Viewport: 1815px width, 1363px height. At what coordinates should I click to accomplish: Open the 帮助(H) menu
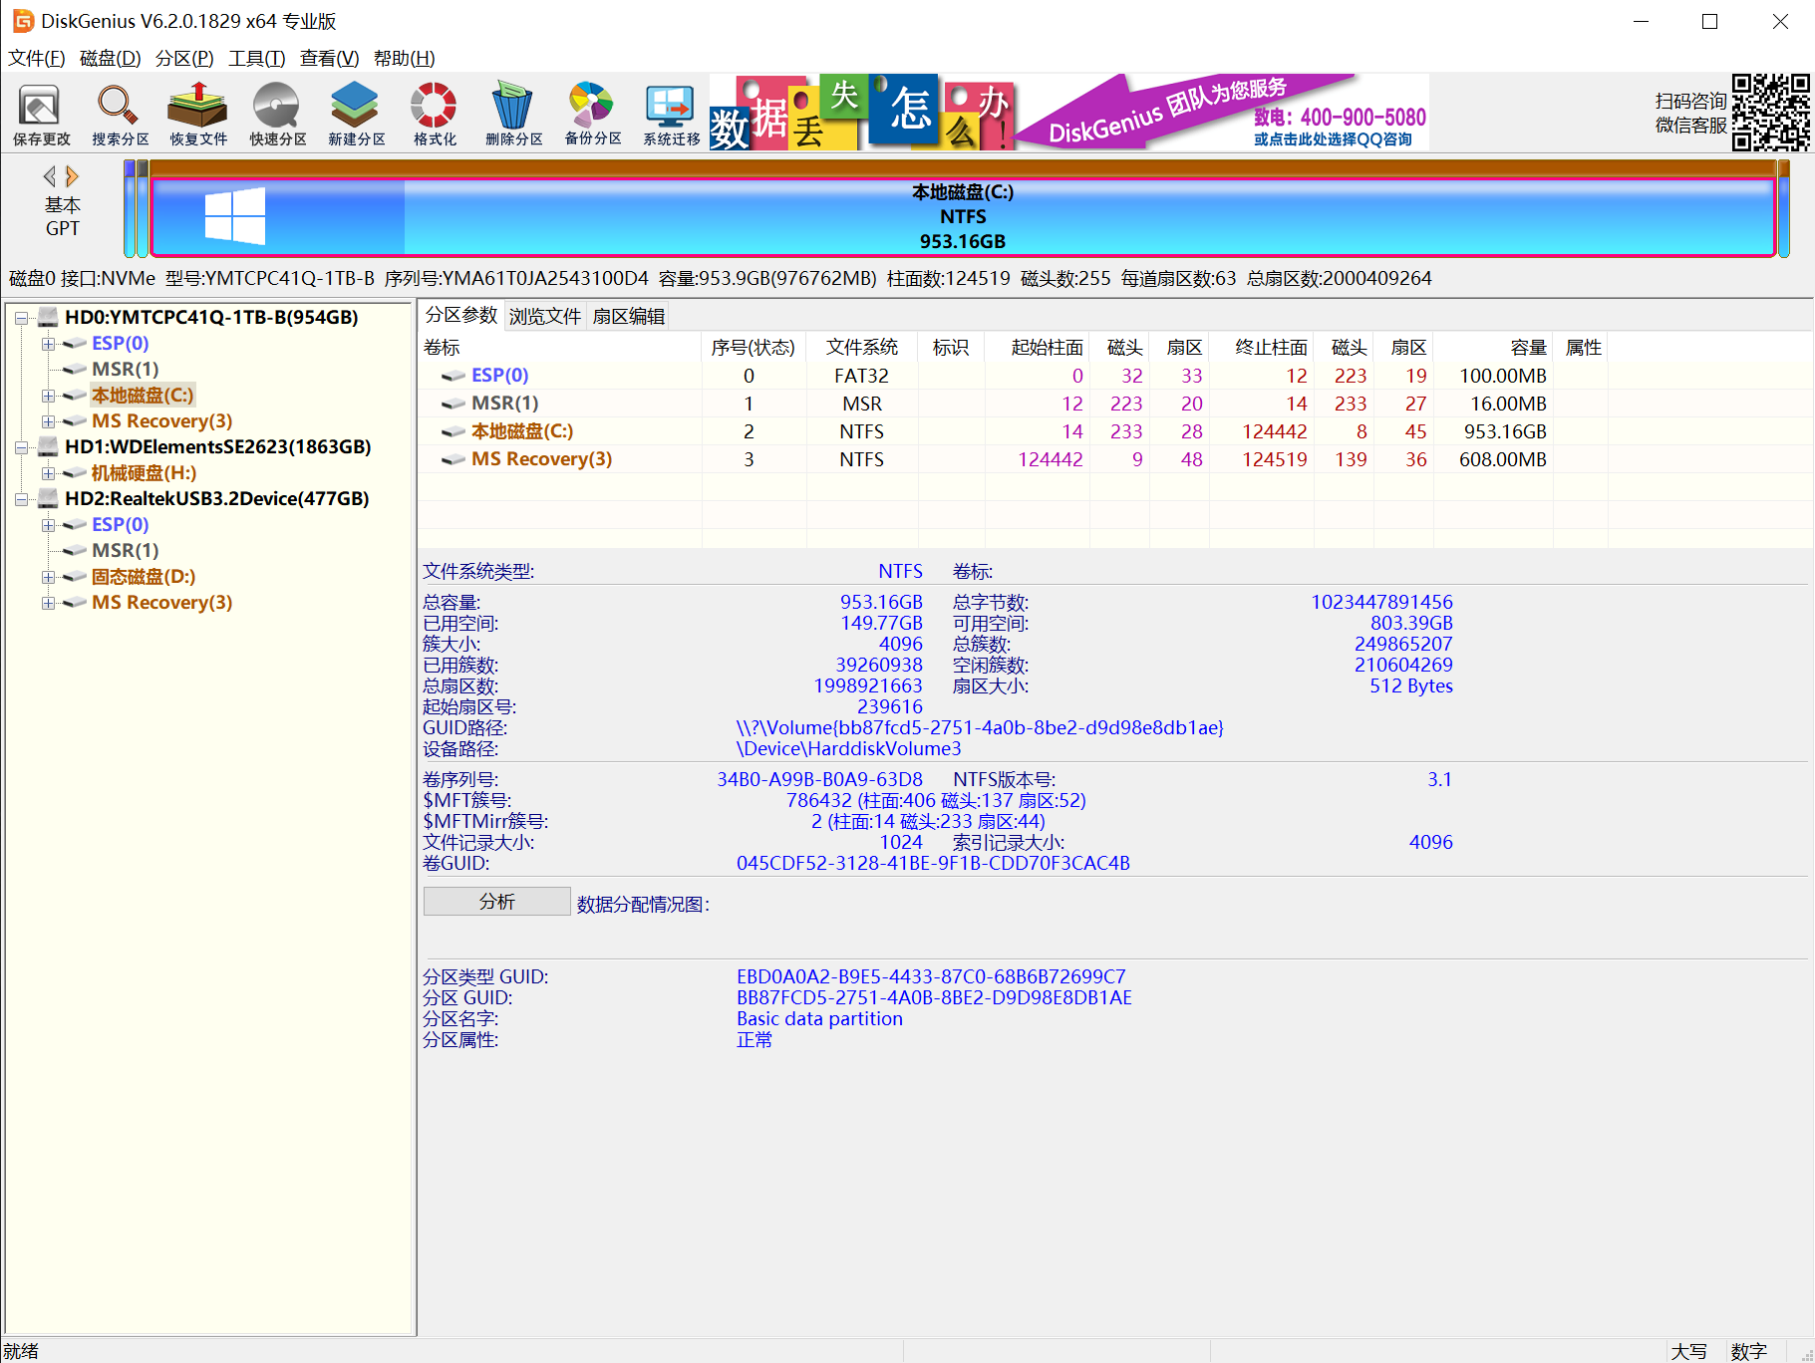coord(405,59)
